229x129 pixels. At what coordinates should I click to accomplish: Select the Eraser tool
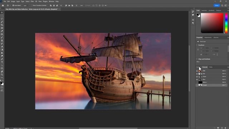(x=2, y=47)
